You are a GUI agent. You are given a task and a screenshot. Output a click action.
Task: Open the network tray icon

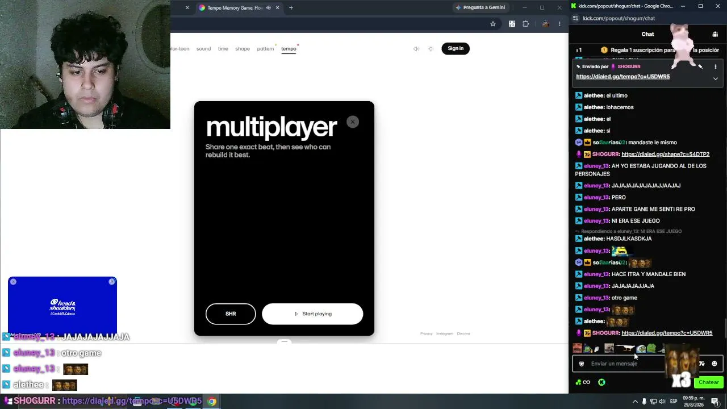653,402
